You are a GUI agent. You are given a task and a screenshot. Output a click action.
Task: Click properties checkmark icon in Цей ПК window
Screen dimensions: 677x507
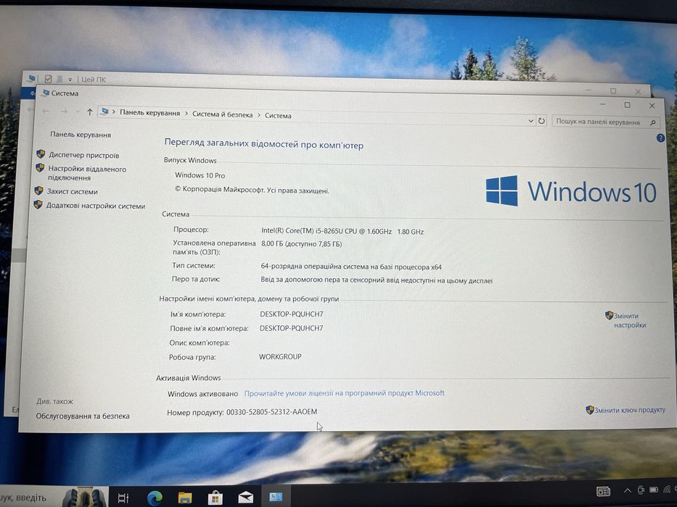[48, 79]
